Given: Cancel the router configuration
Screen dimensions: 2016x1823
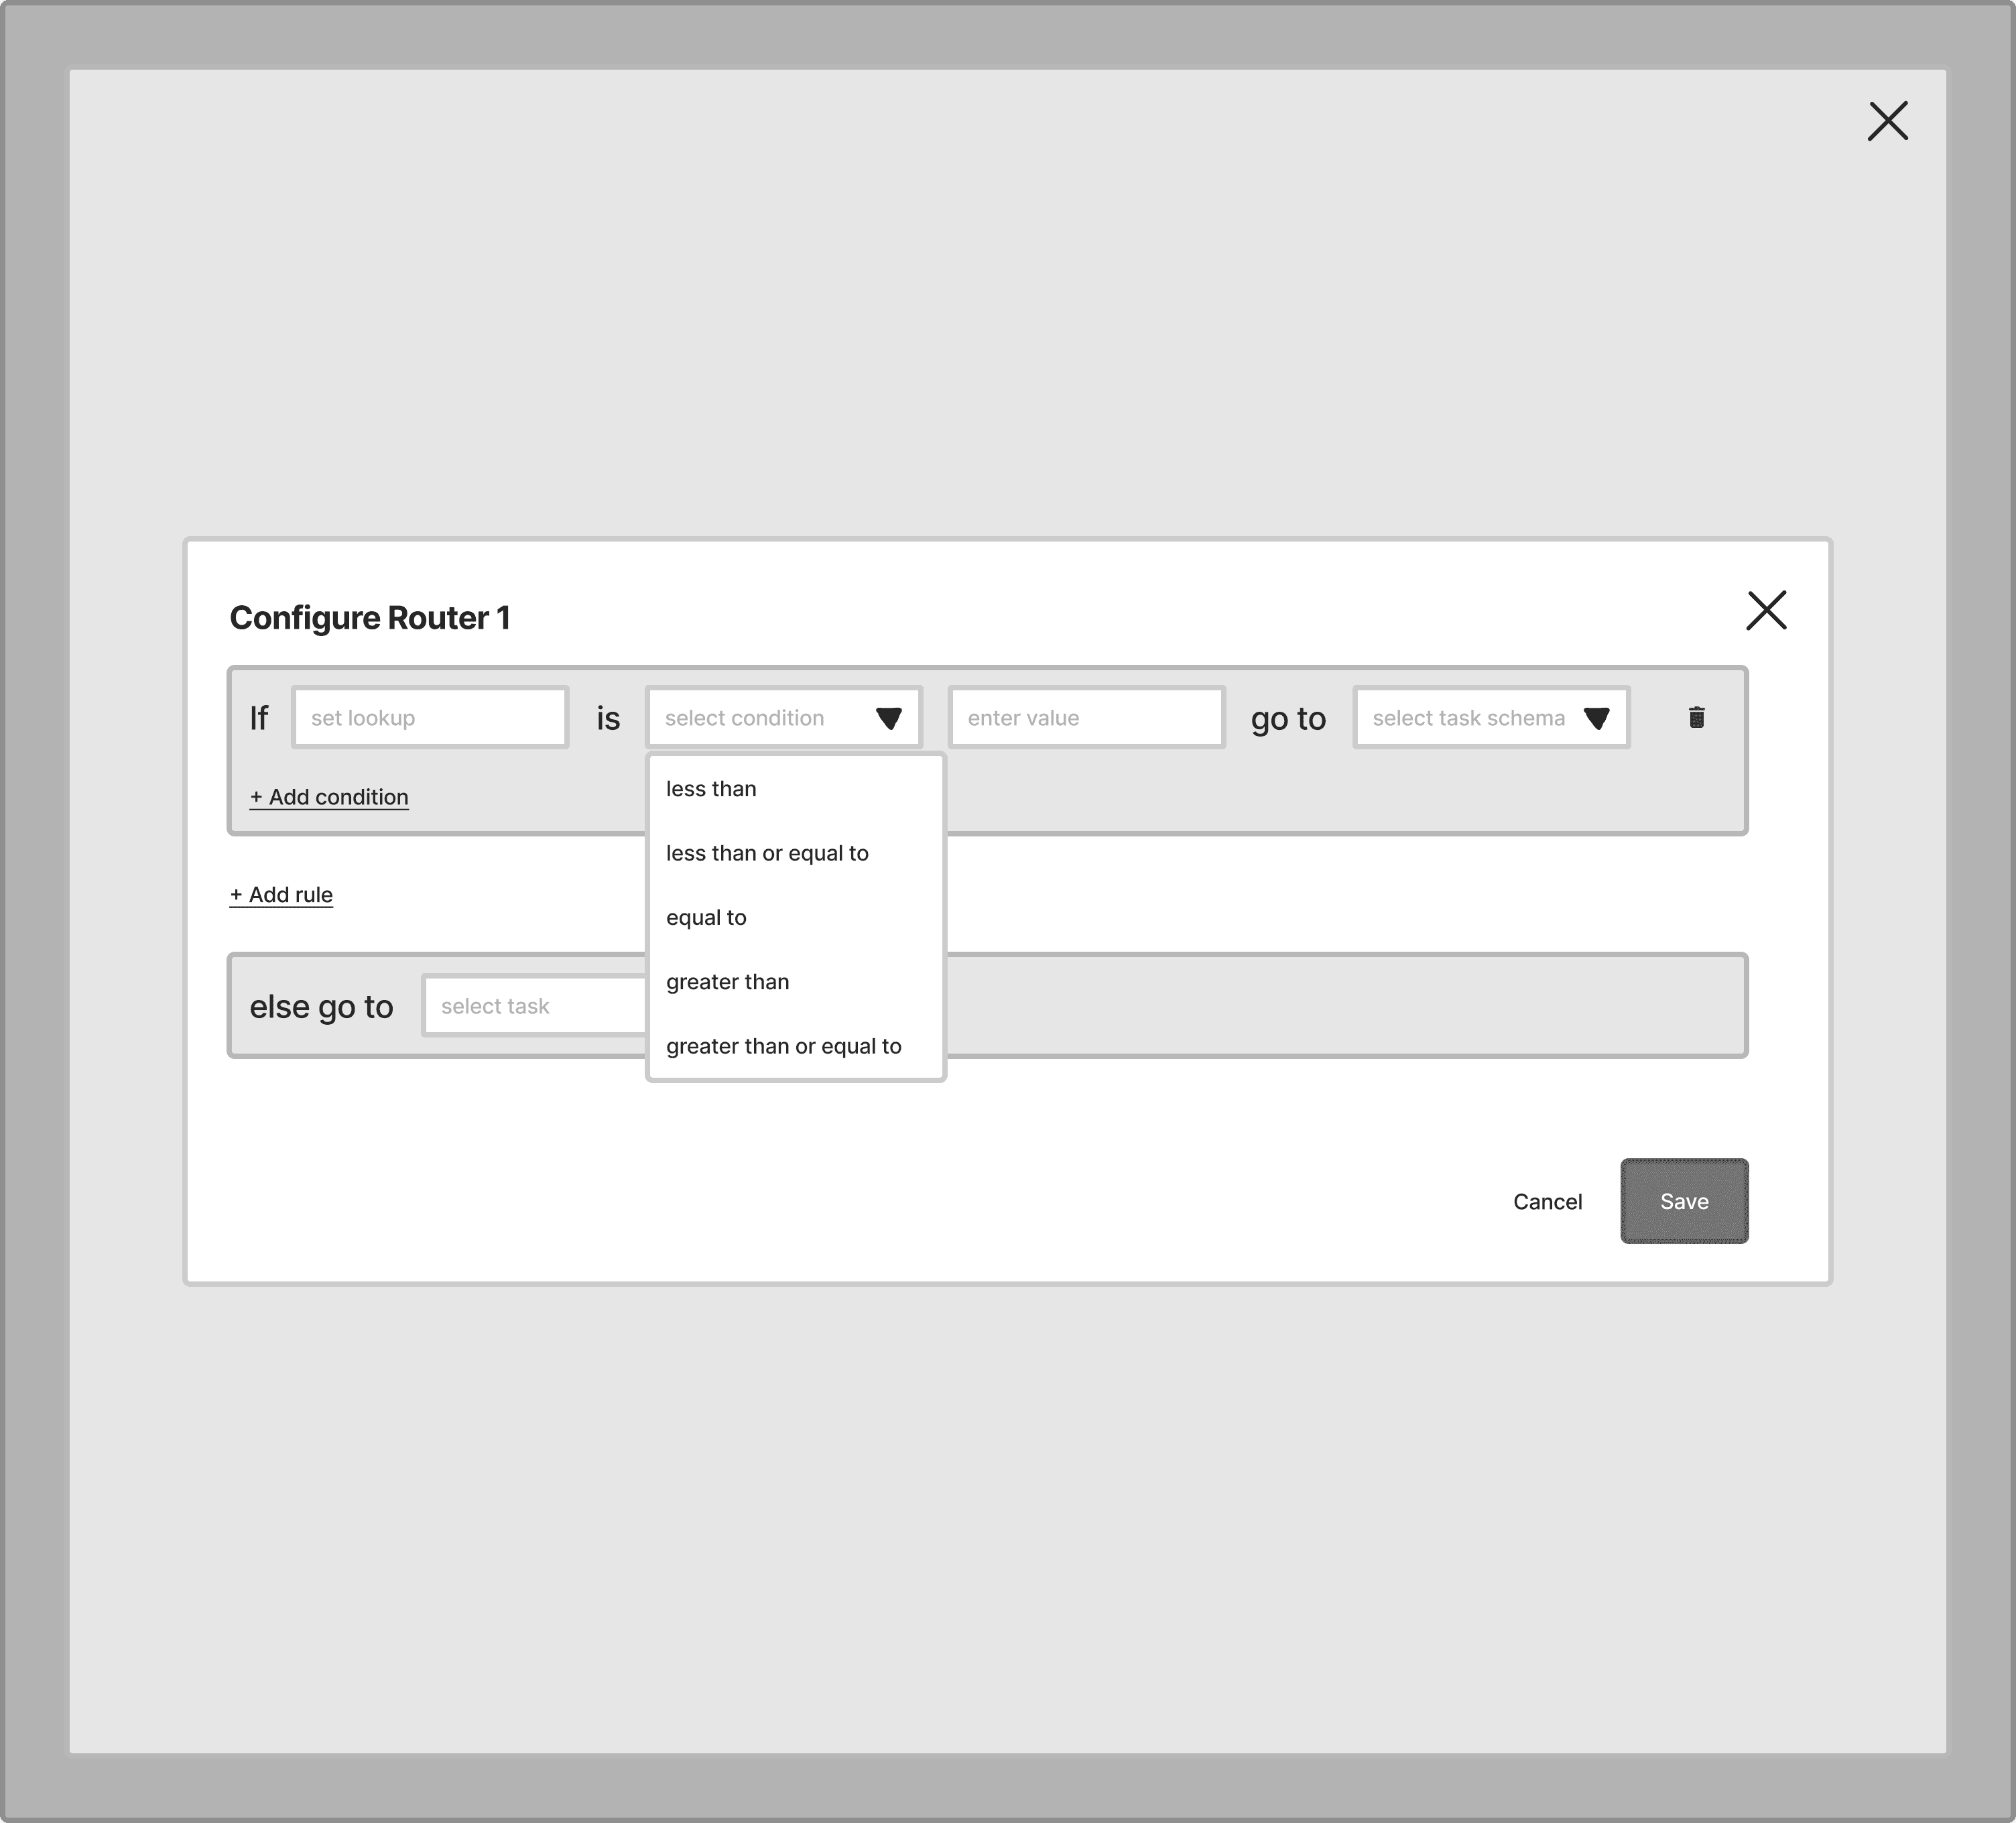Looking at the screenshot, I should tap(1547, 1201).
